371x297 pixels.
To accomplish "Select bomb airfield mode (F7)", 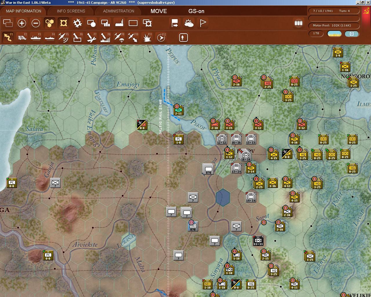I will (91, 37).
